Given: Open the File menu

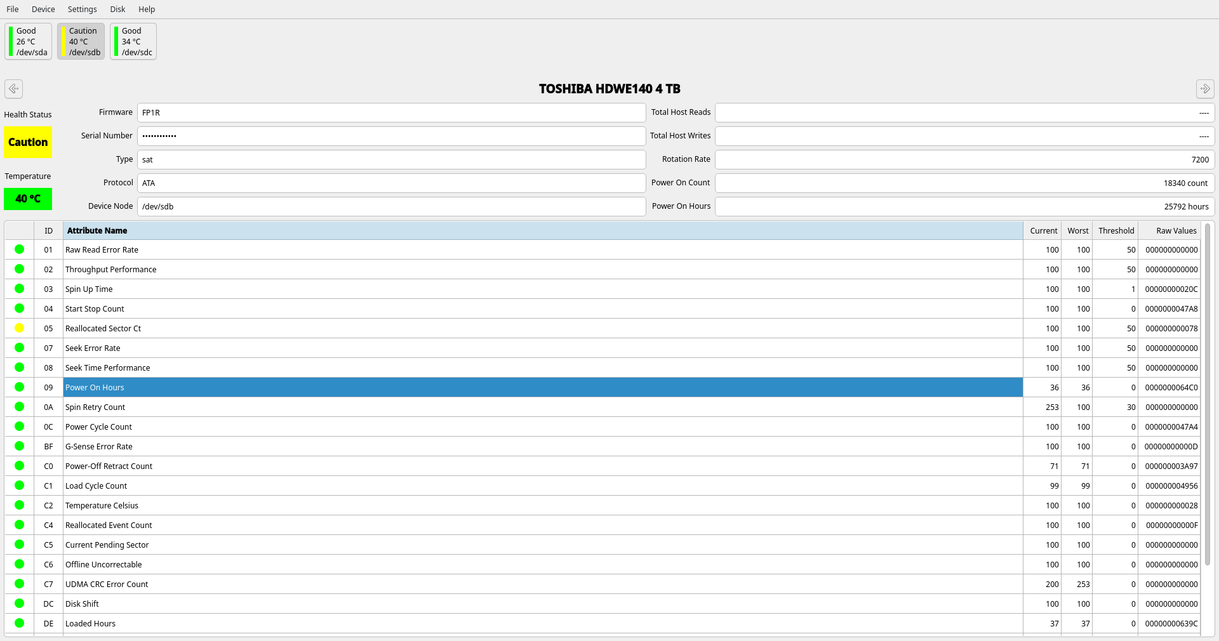Looking at the screenshot, I should (x=13, y=10).
